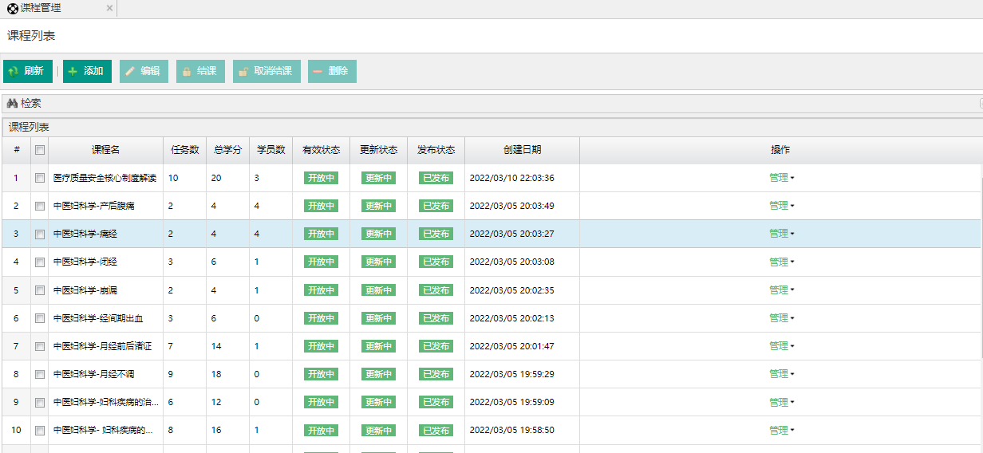Click the Add (添加) plus button
This screenshot has height=453, width=983.
point(87,71)
